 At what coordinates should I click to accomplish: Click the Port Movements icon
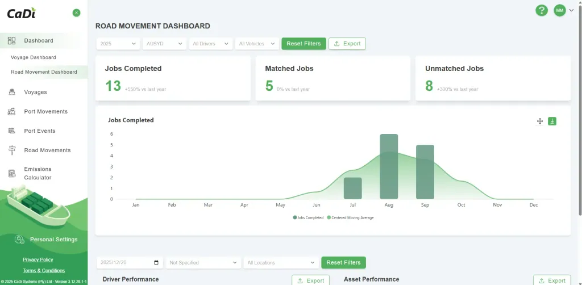(11, 111)
